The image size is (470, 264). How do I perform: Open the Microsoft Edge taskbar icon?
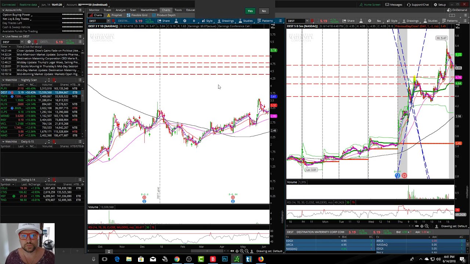[117, 259]
